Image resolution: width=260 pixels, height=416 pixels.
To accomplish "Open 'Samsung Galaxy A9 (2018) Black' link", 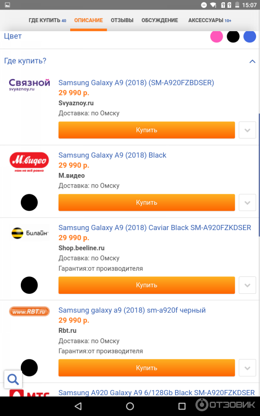I will click(x=112, y=155).
